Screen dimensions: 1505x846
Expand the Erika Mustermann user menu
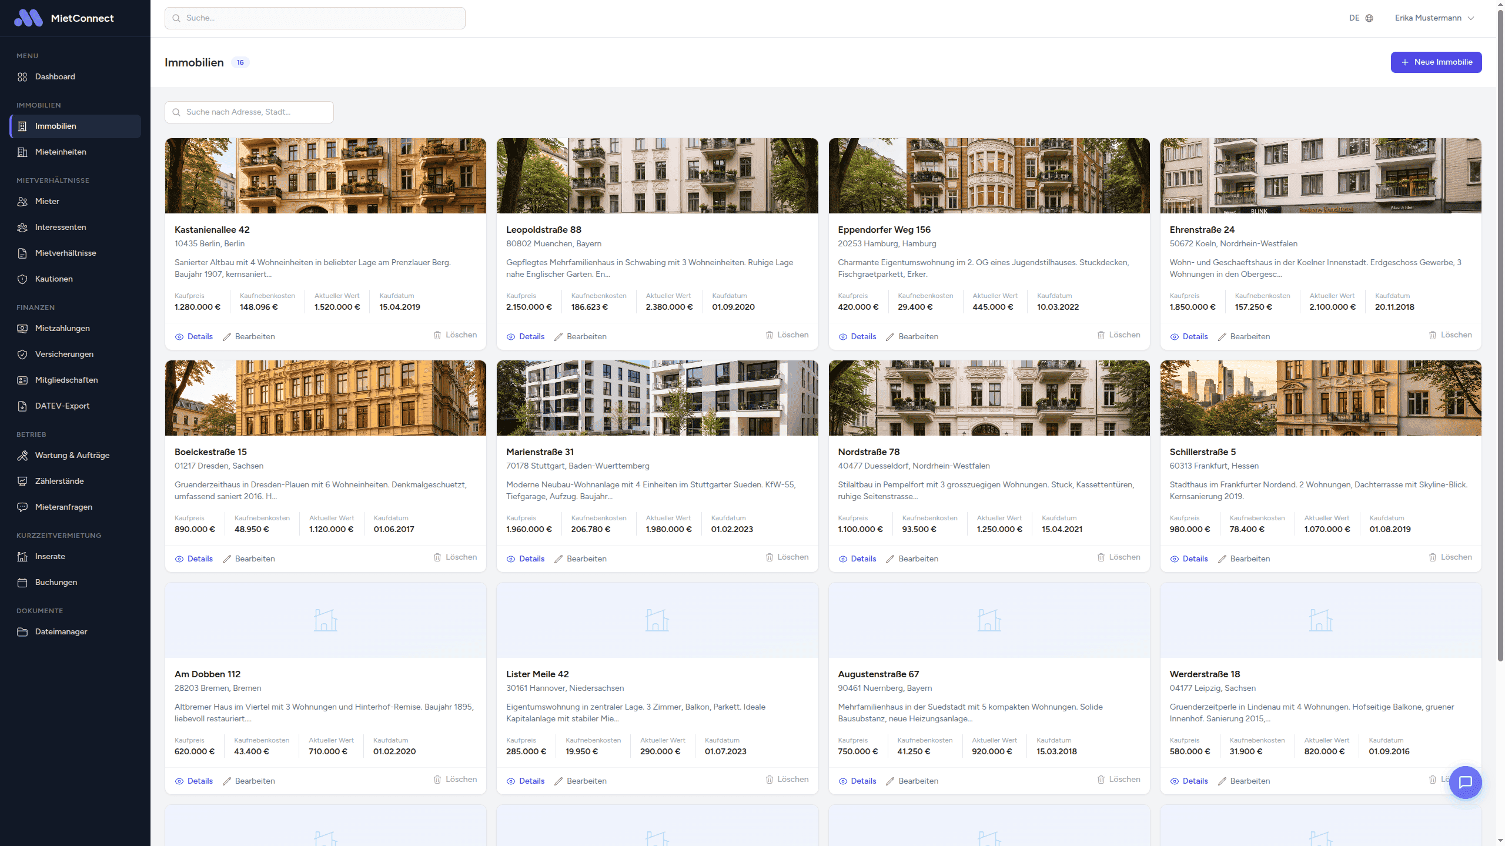[1434, 18]
